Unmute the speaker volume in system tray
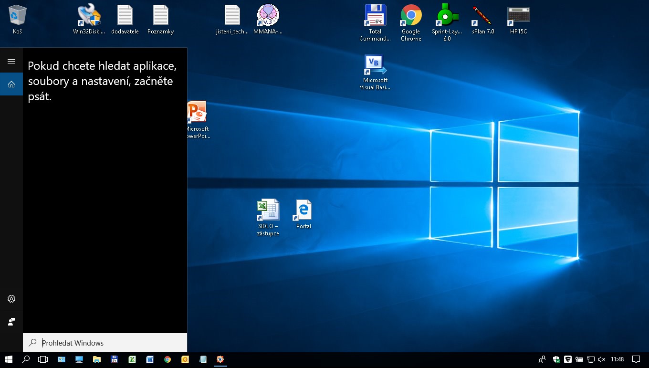649x368 pixels. [601, 359]
